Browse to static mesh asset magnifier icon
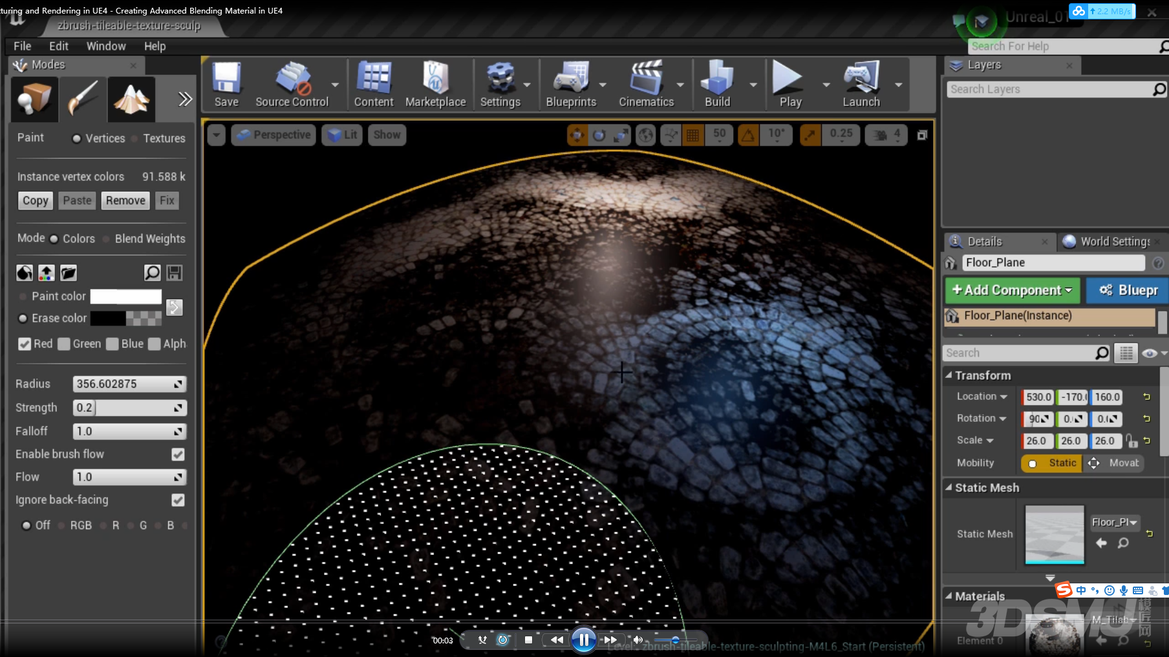This screenshot has width=1169, height=657. (1123, 543)
